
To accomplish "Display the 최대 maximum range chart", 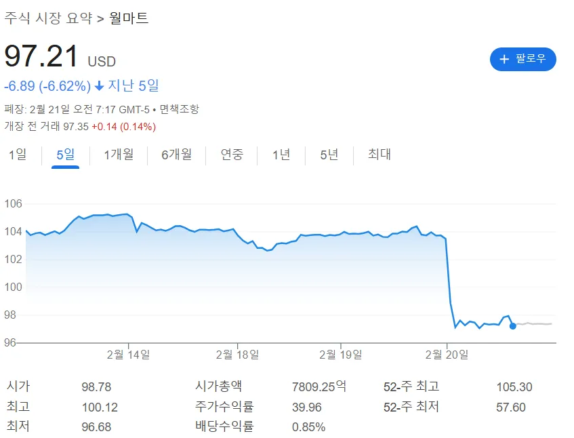I will (377, 155).
